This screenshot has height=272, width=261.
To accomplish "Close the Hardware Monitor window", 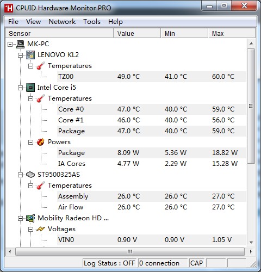I will (244, 6).
